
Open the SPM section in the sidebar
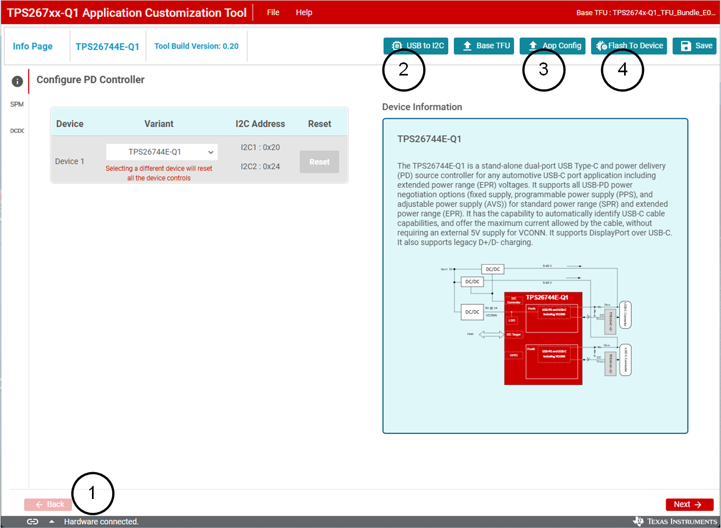[x=17, y=105]
